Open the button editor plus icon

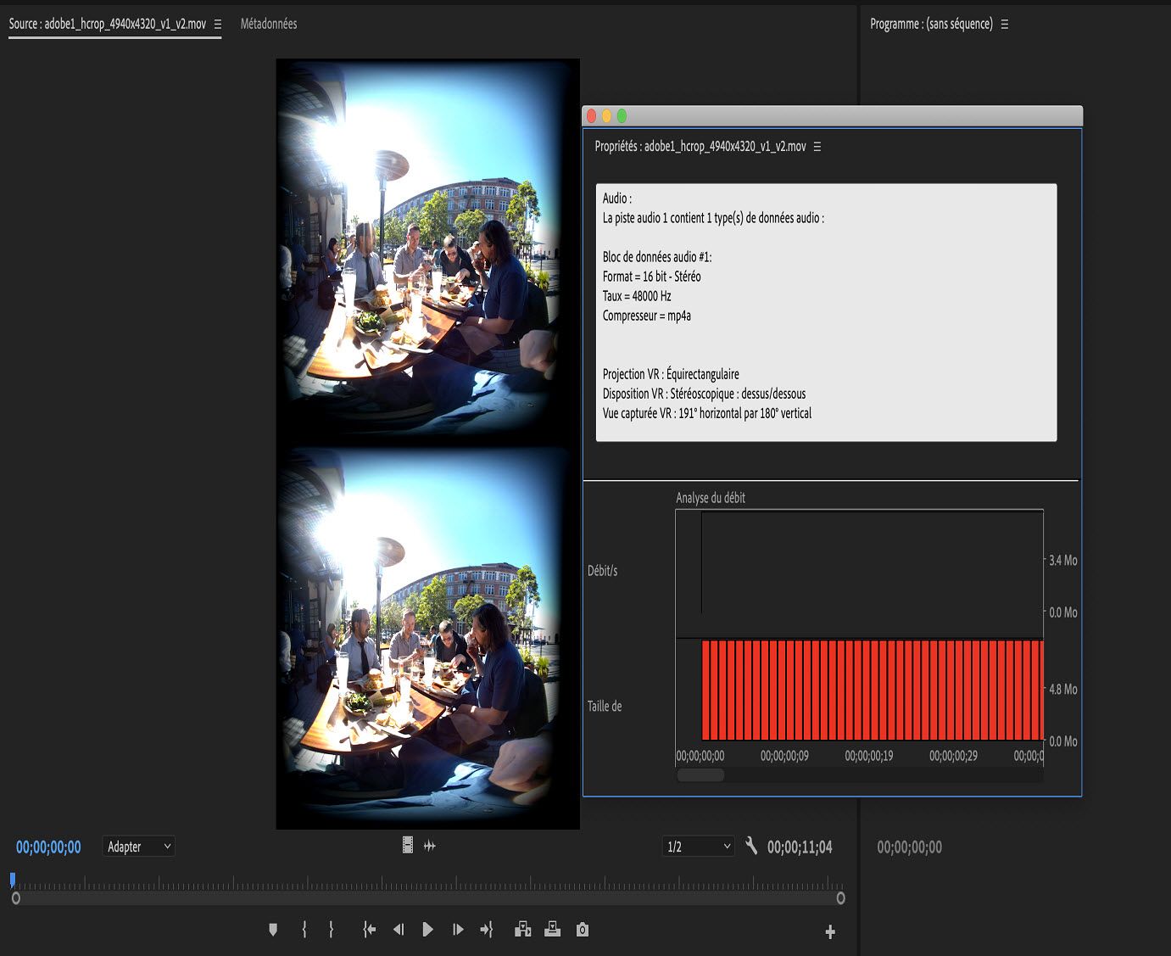point(830,932)
